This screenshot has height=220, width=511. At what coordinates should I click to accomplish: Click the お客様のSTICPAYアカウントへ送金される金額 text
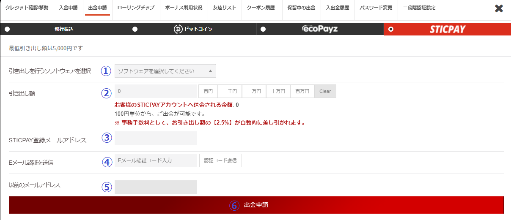(x=174, y=105)
